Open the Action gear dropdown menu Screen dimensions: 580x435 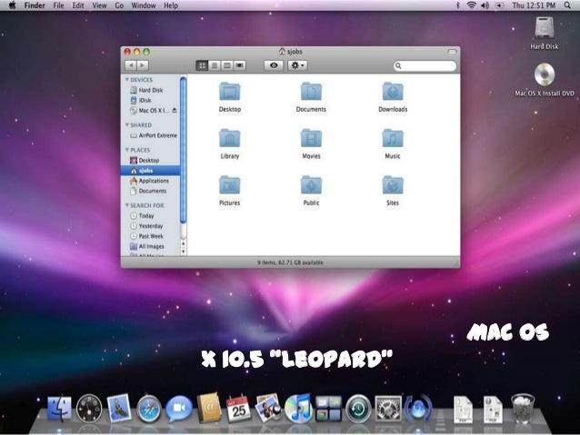point(297,65)
